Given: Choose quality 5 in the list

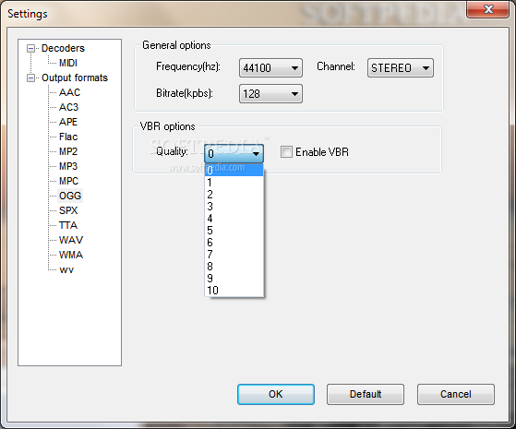Looking at the screenshot, I should [x=234, y=231].
